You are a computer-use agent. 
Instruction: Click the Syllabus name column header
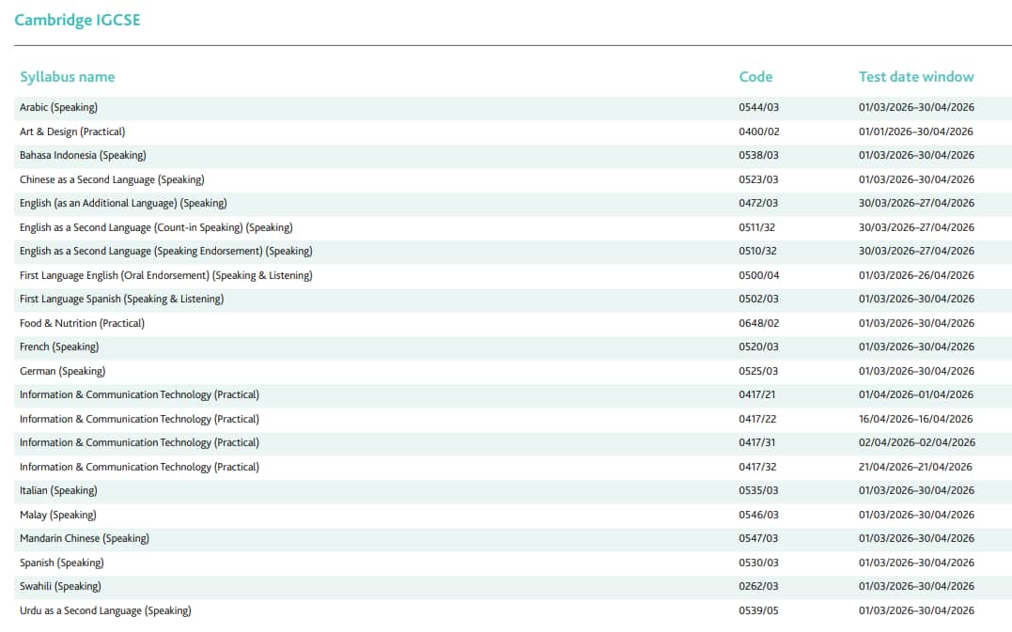[68, 77]
